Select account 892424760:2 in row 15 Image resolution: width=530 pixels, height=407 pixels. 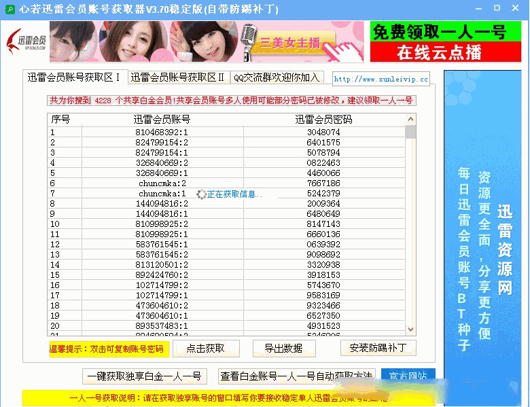click(x=162, y=275)
